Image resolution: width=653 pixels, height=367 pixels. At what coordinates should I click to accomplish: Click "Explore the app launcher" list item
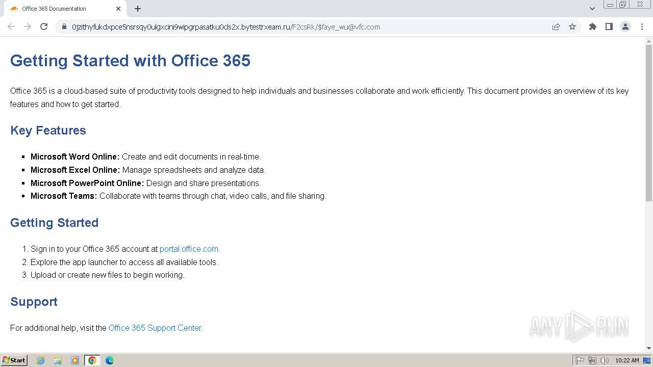[x=124, y=262]
